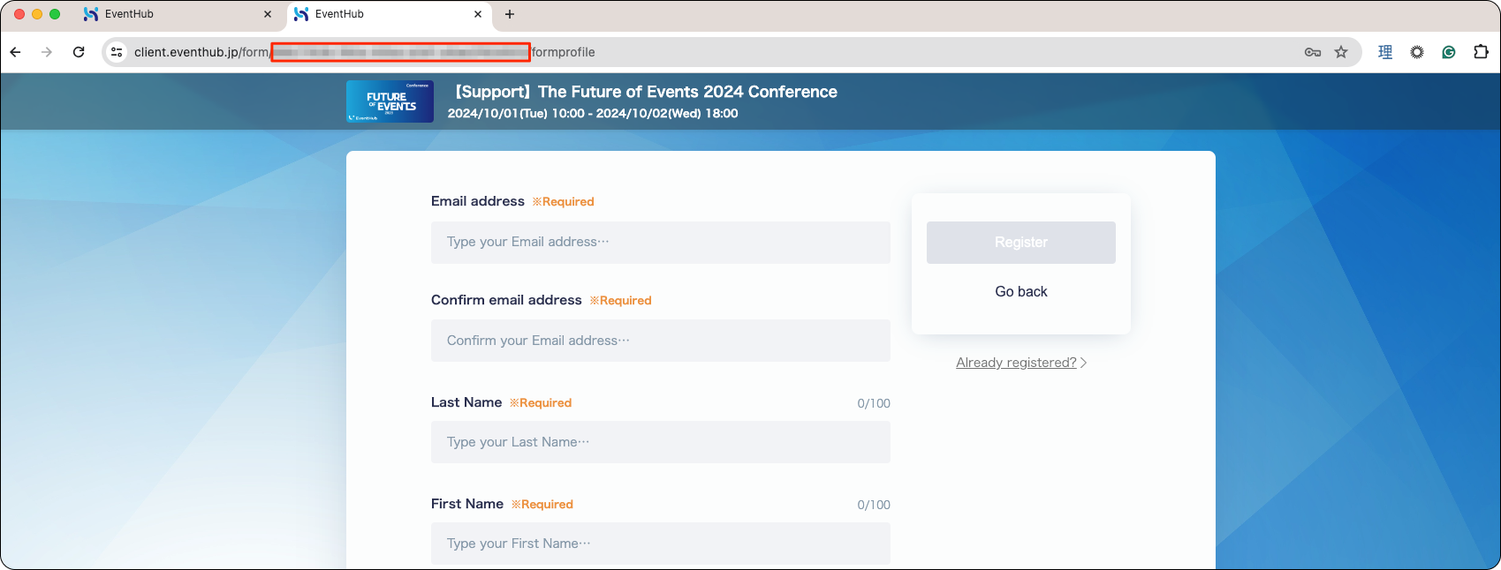This screenshot has width=1501, height=570.
Task: Focus the Email address field
Action: [661, 243]
